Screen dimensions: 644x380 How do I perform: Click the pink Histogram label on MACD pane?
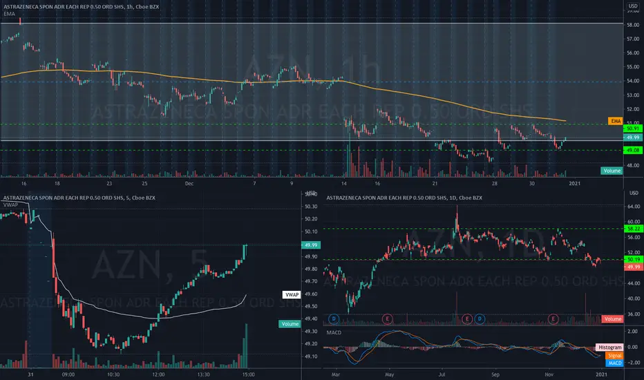[609, 348]
